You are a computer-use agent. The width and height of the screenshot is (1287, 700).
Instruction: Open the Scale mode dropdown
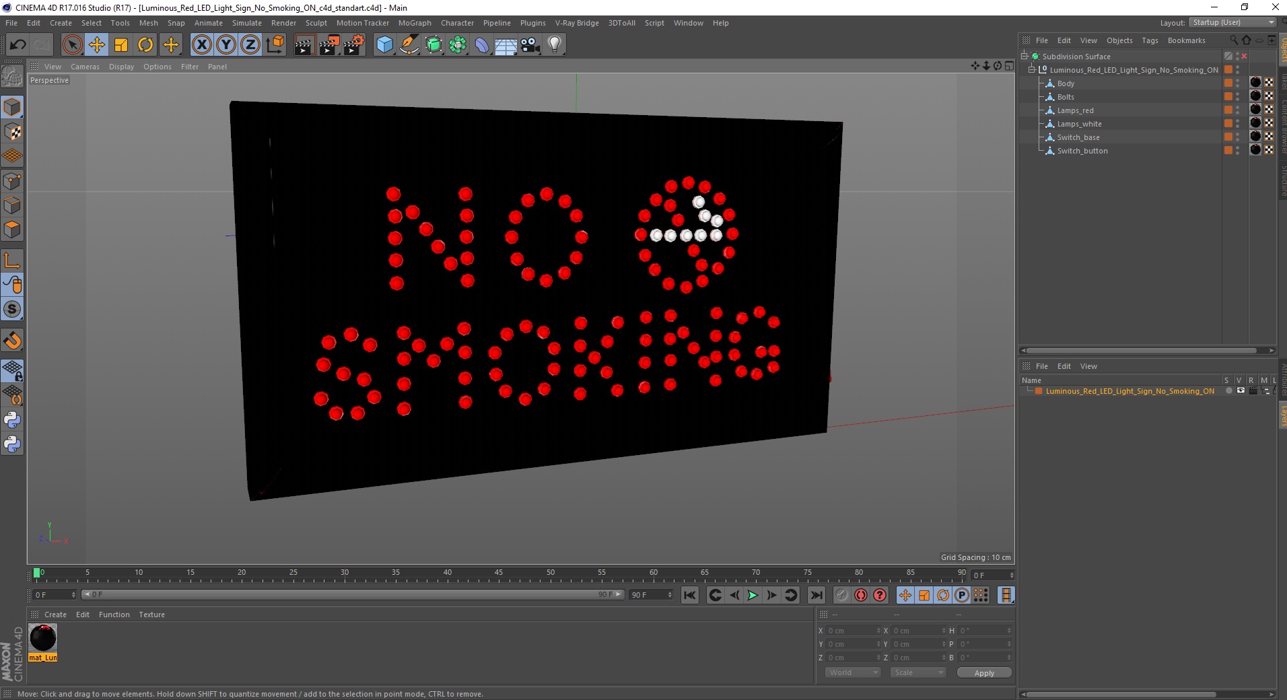tap(917, 672)
